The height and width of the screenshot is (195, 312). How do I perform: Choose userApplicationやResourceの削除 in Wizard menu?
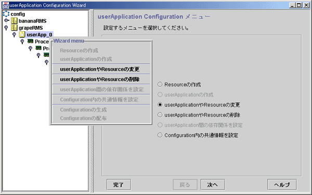[x=101, y=80]
